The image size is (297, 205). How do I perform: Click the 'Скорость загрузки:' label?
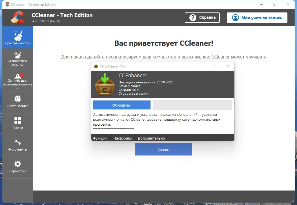pos(133,94)
